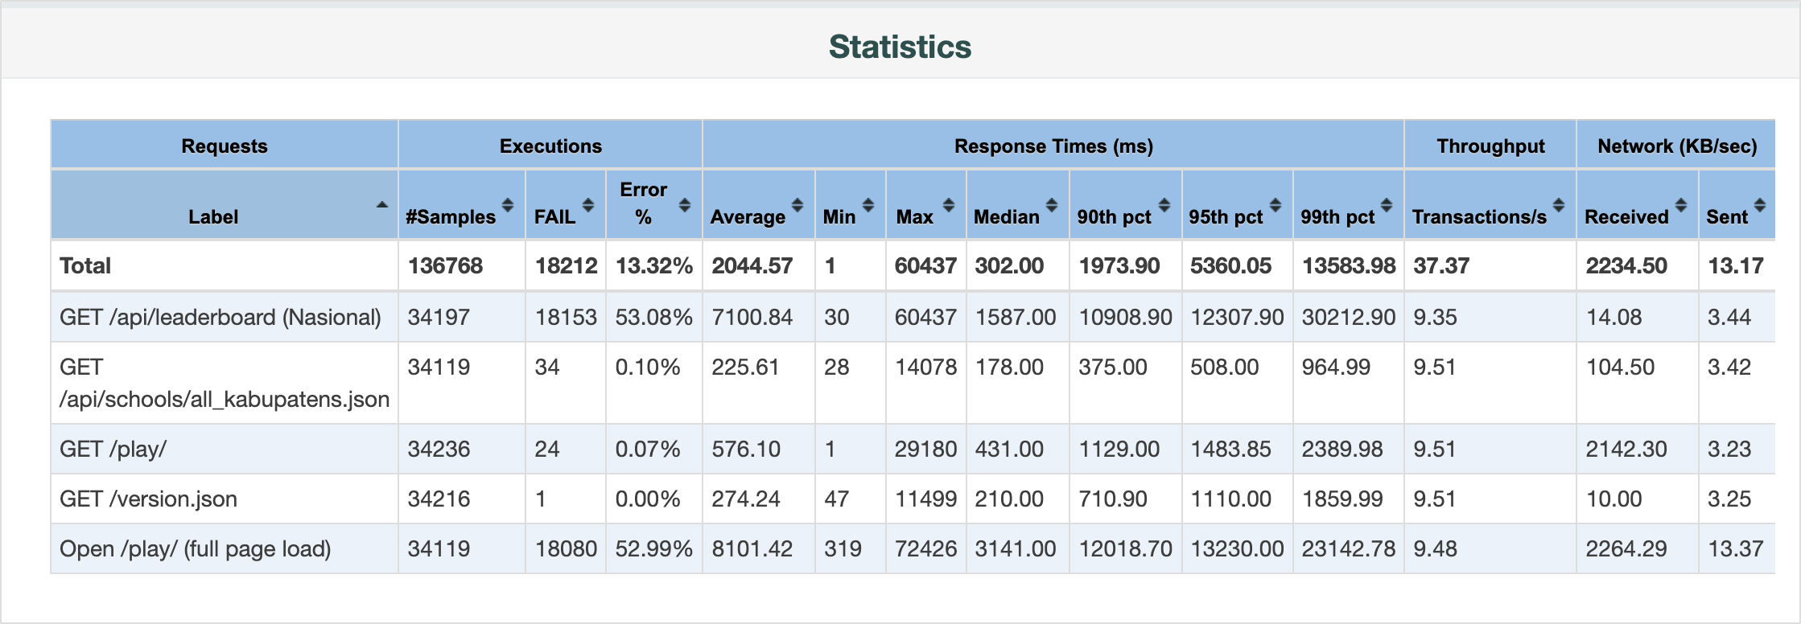Click GET /play/ received 2142.30
The image size is (1801, 624).
tap(1626, 450)
